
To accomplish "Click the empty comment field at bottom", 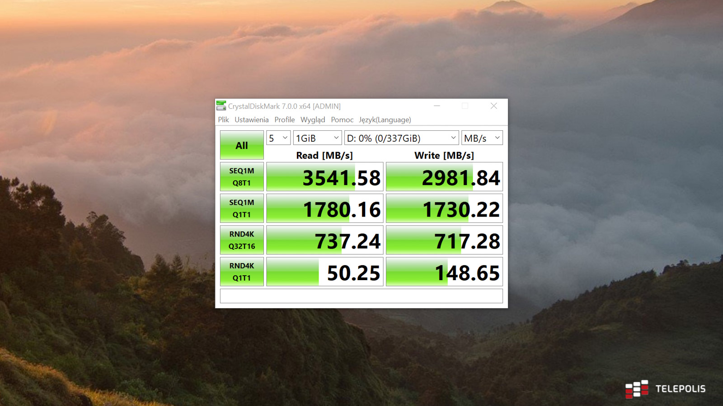I will [361, 296].
